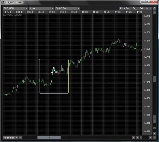Click the 1.4160 price axis label
The width and height of the screenshot is (159, 142).
(147, 74)
